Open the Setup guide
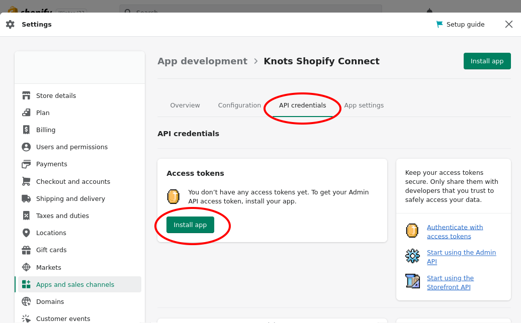Screen dimensions: 521x323 [x=460, y=24]
